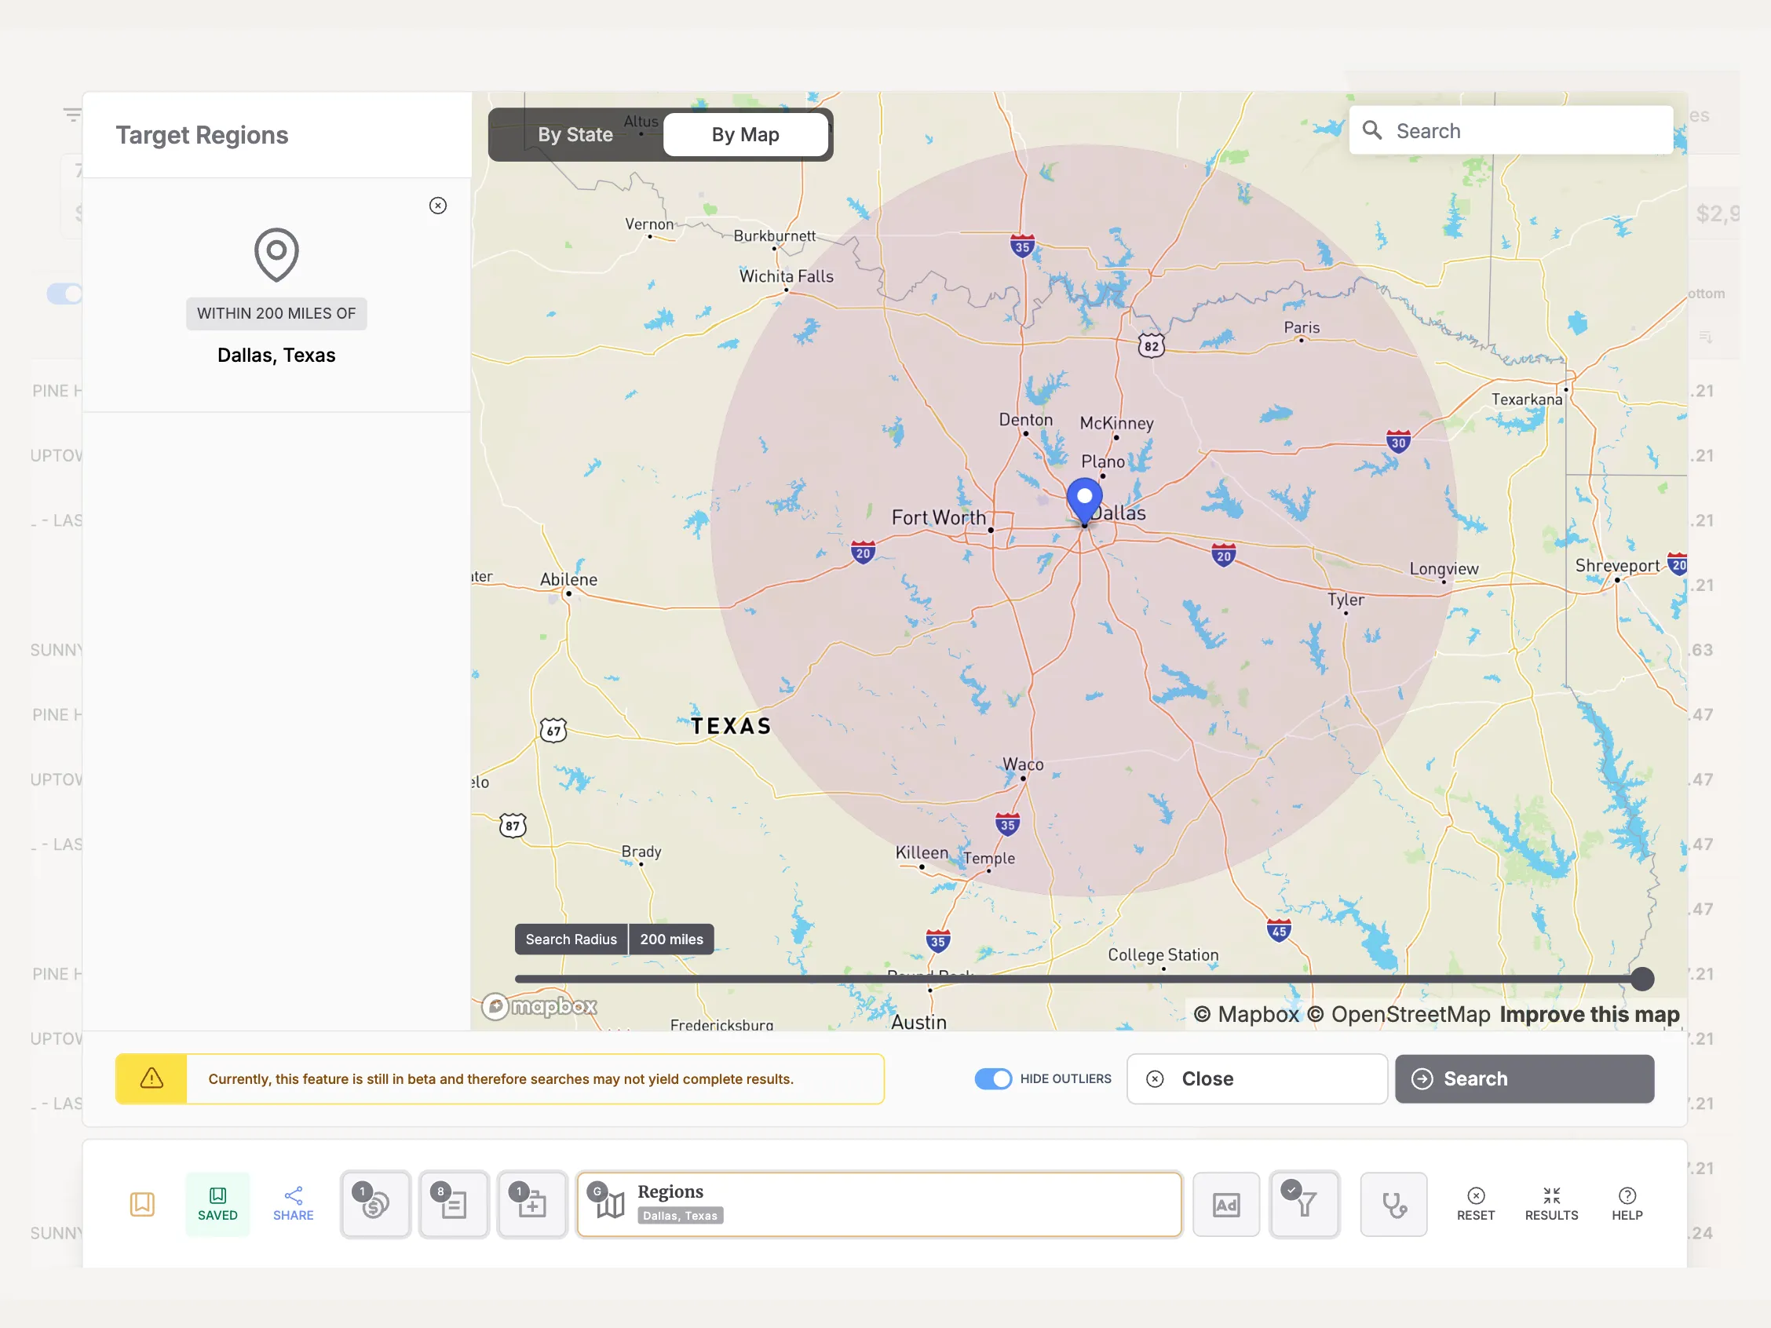Enable the By Map view toggle

coord(746,133)
